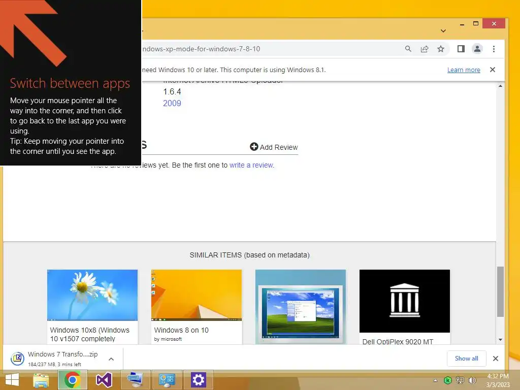Show hidden tray icons arrow
Image resolution: width=520 pixels, height=390 pixels.
[x=435, y=380]
